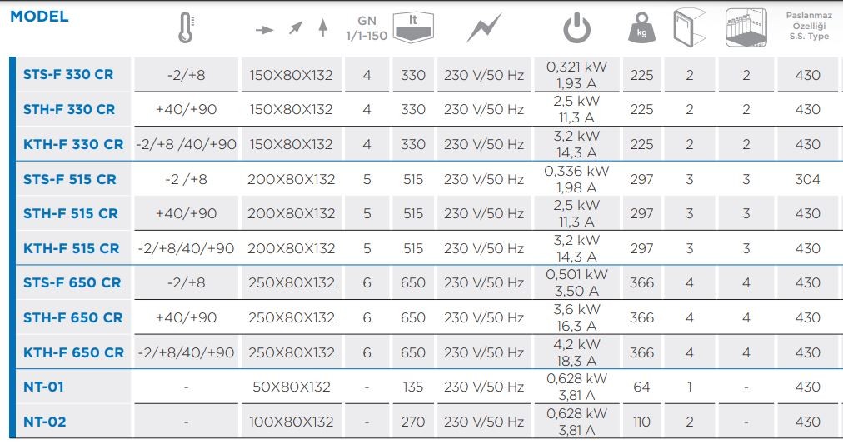843x444 pixels.
Task: Click the three-arrow dimensions icon
Action: pyautogui.click(x=292, y=29)
